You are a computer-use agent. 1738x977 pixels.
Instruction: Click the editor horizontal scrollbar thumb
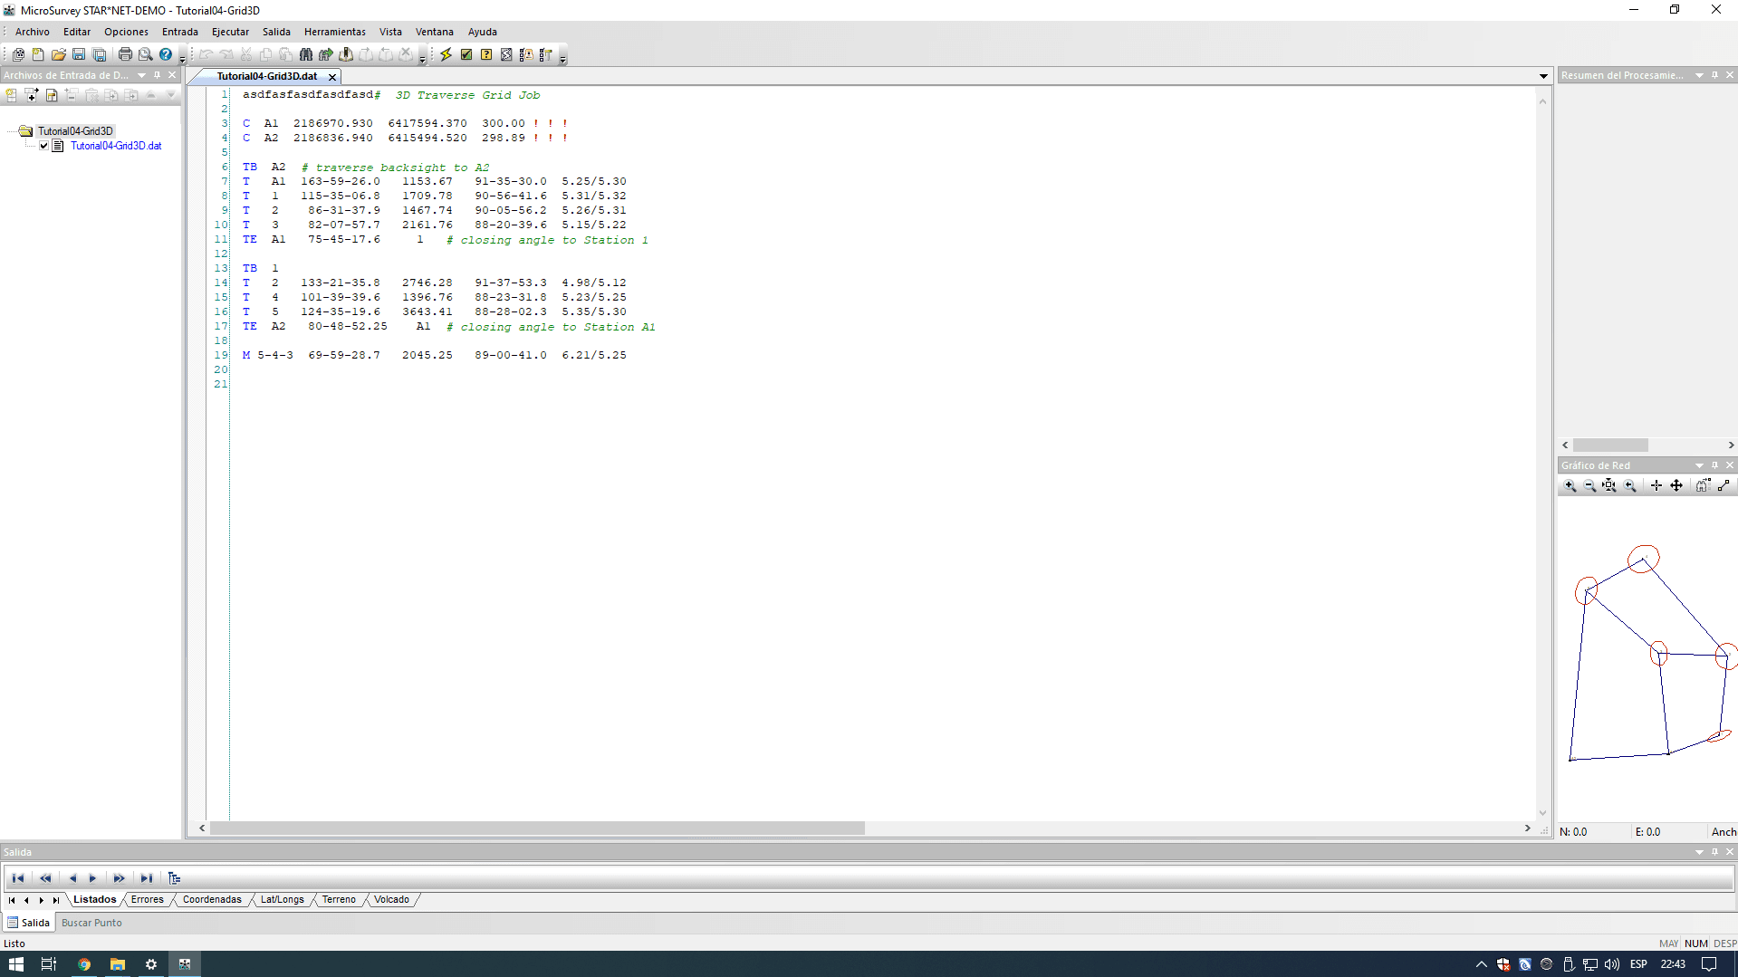(x=536, y=828)
